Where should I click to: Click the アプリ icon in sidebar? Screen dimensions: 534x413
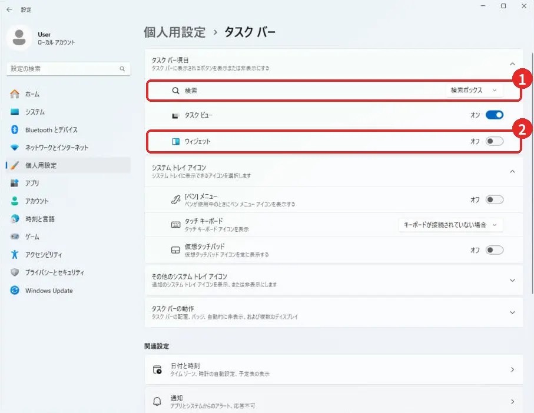(15, 183)
